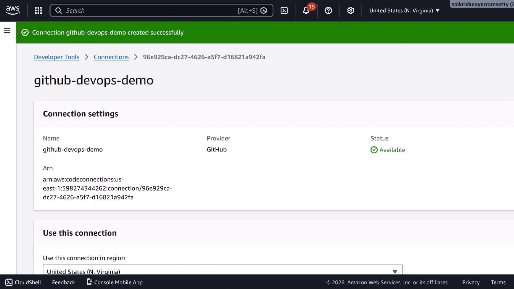This screenshot has width=514, height=289.
Task: Click the Console Mobile App footer icon
Action: coord(89,282)
